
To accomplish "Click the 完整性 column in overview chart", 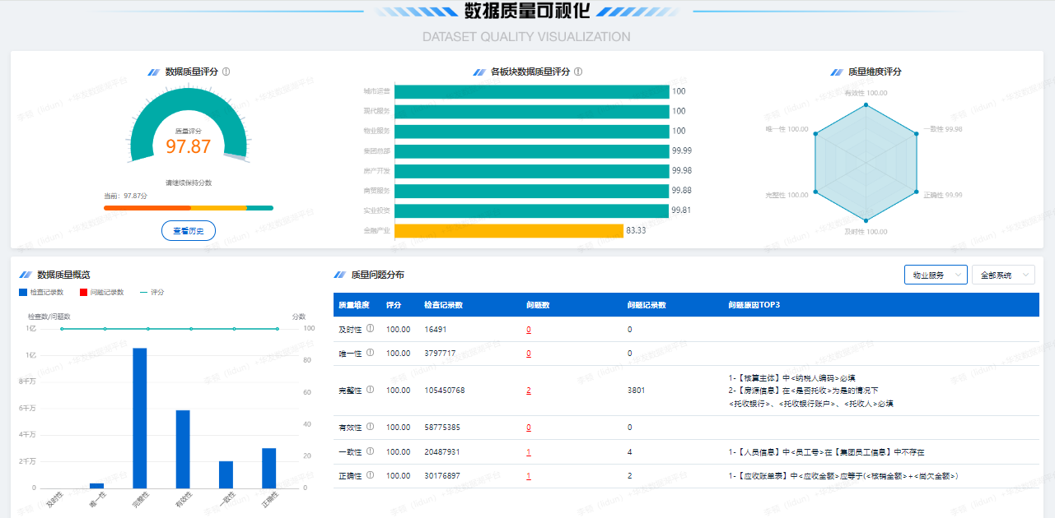I will click(140, 418).
